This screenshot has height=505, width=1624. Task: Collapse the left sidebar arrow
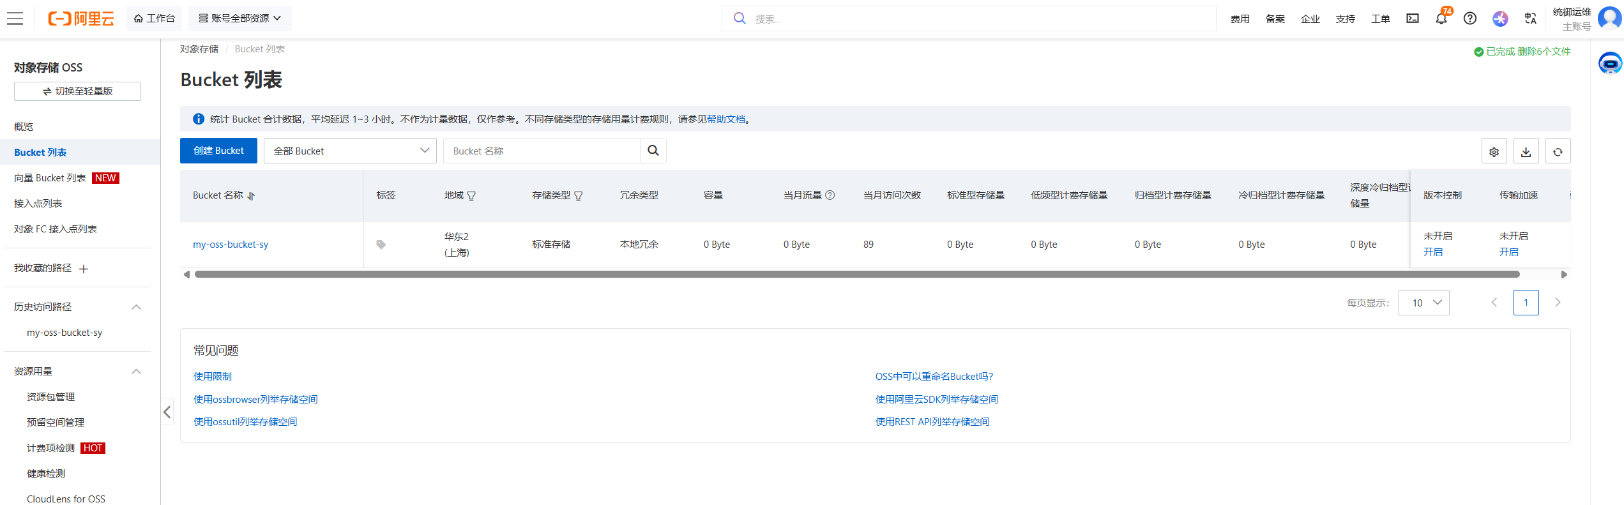pyautogui.click(x=167, y=412)
